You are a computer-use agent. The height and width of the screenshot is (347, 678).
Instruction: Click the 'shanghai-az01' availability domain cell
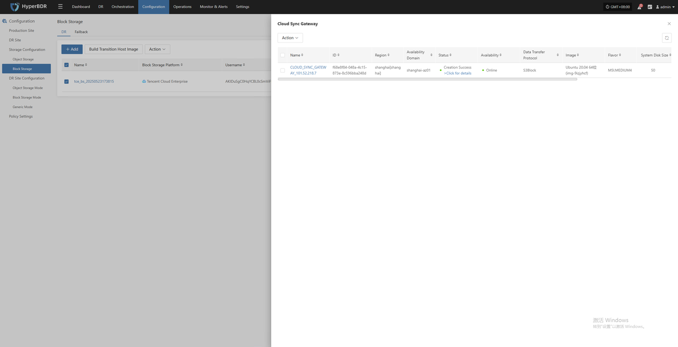418,70
